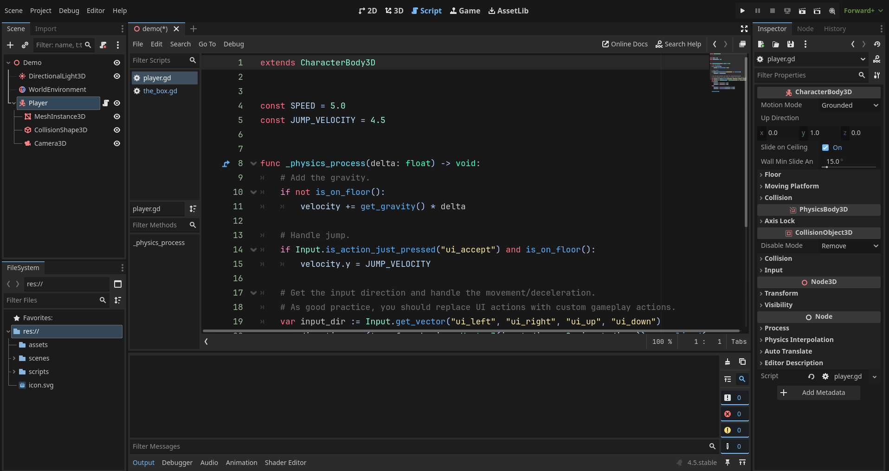Clear the output log icon
Screen dimensions: 889x471
728,362
